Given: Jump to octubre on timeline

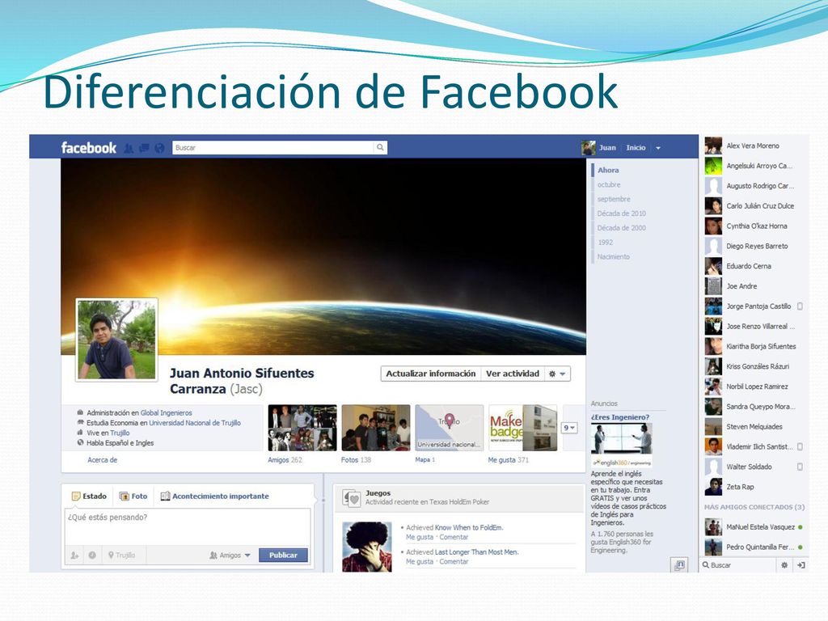Looking at the screenshot, I should pyautogui.click(x=609, y=185).
